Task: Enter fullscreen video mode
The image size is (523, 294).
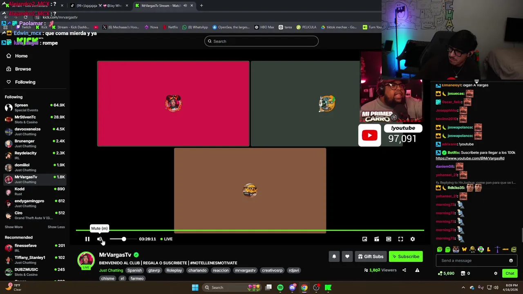Action: [400, 239]
